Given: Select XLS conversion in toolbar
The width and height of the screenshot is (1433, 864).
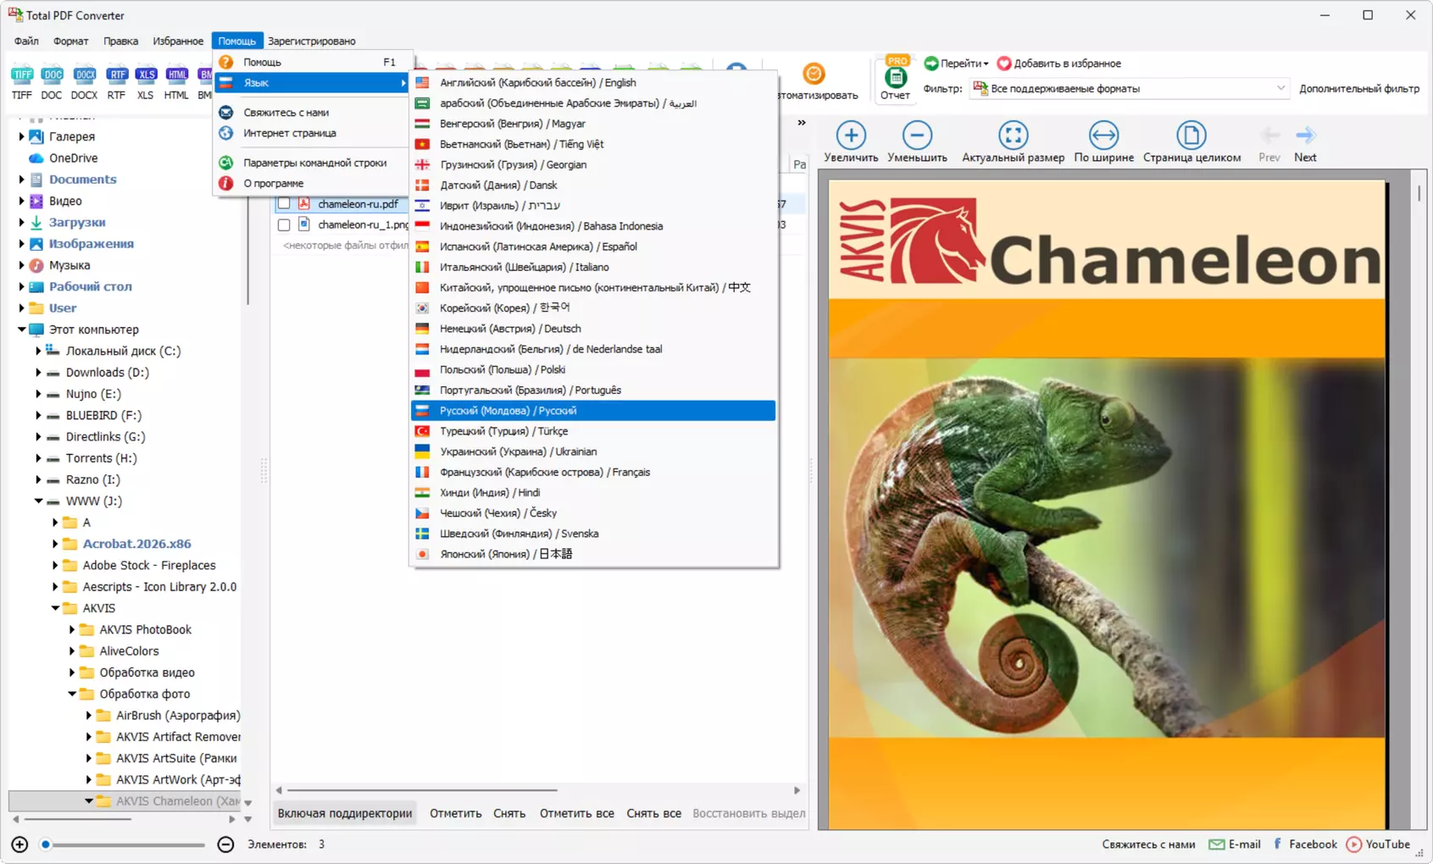Looking at the screenshot, I should click(146, 82).
